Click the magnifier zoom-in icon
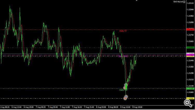The width and height of the screenshot is (195, 110). click(x=188, y=103)
